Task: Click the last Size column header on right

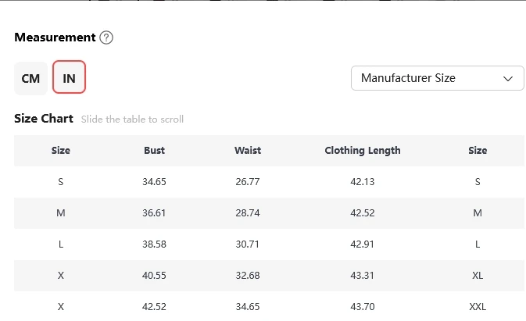Action: [x=478, y=151]
